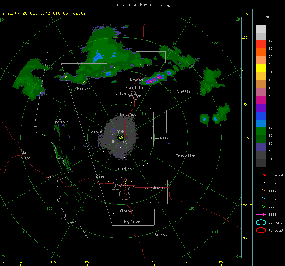Viewport: 285px width, 266px height.
Task: Click the 51 dBZ yellow color swatch
Action: coord(261,68)
